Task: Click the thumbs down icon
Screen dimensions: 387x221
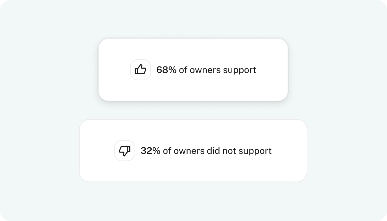Action: point(125,151)
